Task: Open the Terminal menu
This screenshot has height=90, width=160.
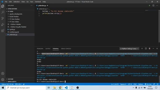Action: (38, 2)
